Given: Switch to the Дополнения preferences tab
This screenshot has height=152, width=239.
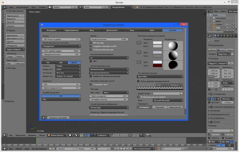Looking at the screenshot, I should 112,30.
